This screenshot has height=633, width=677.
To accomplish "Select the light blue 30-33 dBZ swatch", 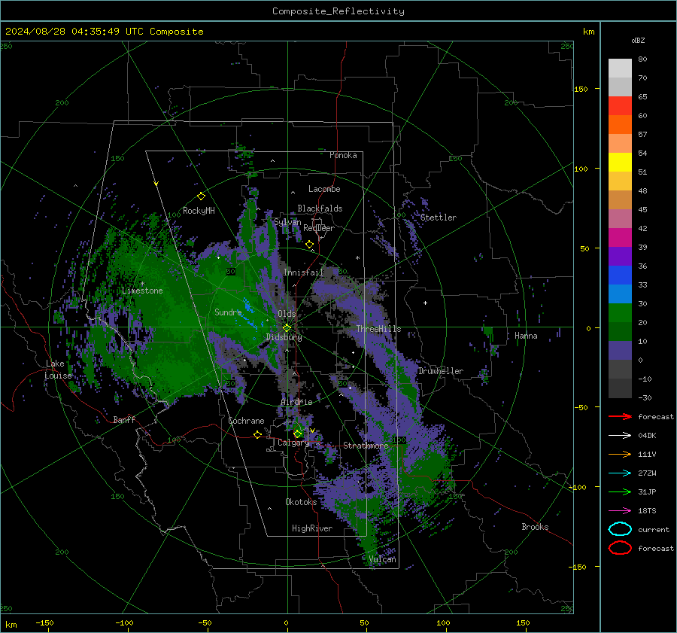I will [x=620, y=294].
